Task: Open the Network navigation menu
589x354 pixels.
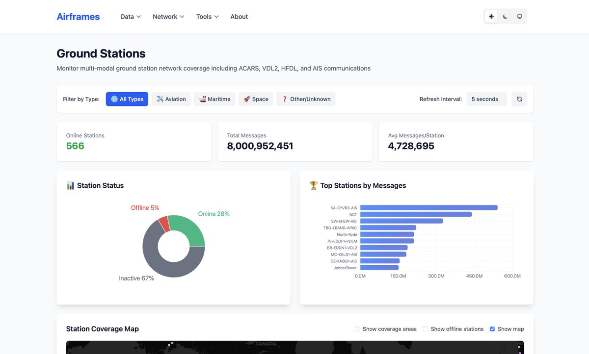Action: point(168,17)
